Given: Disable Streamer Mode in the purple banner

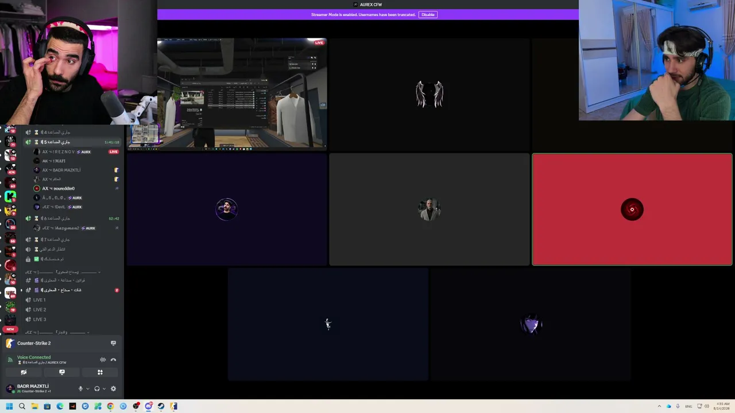Looking at the screenshot, I should click(428, 14).
